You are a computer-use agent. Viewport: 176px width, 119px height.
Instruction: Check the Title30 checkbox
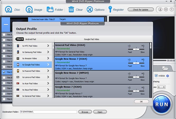point(4,34)
